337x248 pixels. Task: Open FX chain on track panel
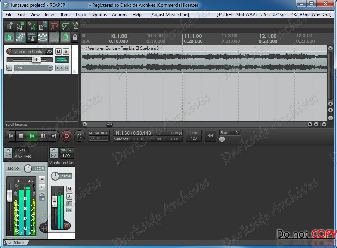coord(59,68)
